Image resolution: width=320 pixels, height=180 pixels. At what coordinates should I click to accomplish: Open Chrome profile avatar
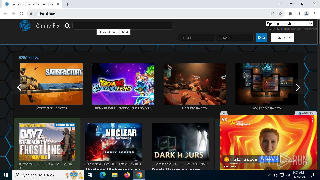306,14
